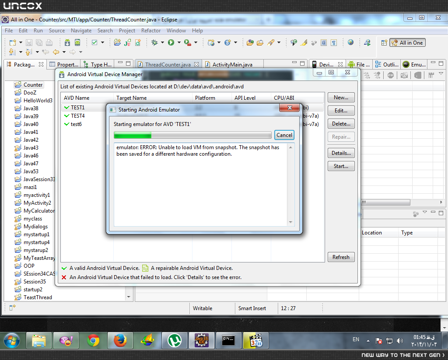Open the Debug configurations dropdown arrow
The image size is (448, 360).
coord(162,42)
